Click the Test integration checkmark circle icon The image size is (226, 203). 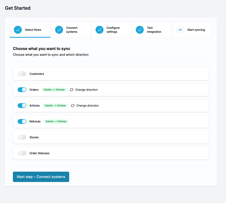tap(140, 30)
